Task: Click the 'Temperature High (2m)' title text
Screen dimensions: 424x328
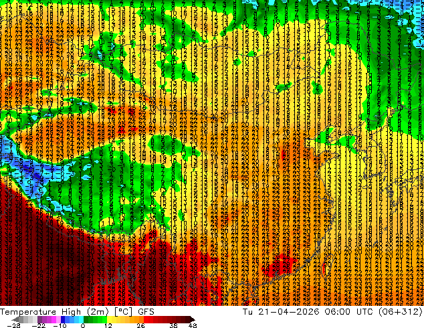Action: 54,312
